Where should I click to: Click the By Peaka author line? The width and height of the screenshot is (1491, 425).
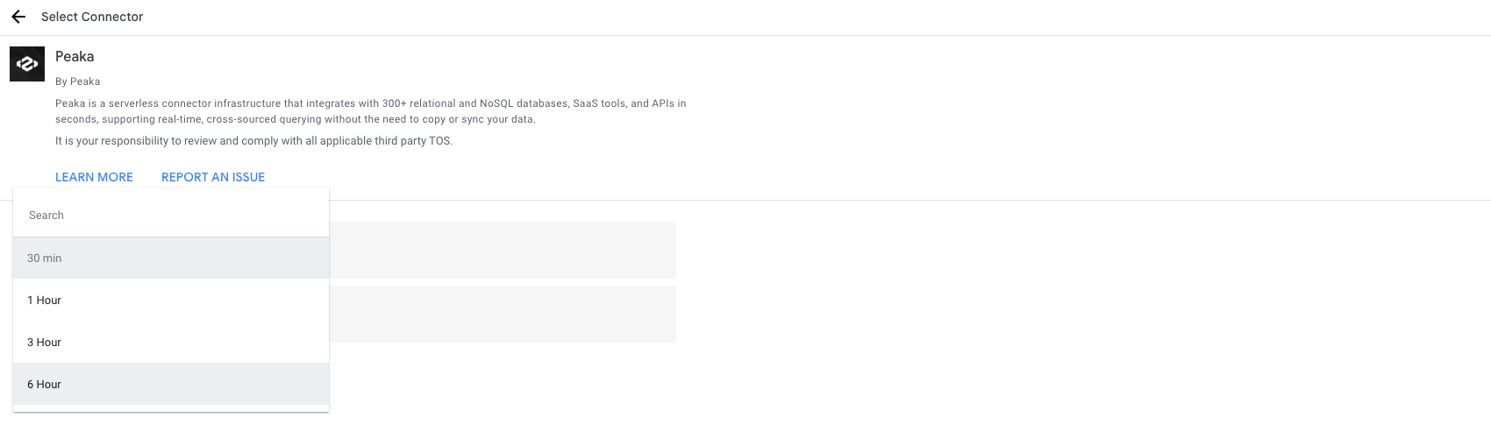tap(77, 81)
